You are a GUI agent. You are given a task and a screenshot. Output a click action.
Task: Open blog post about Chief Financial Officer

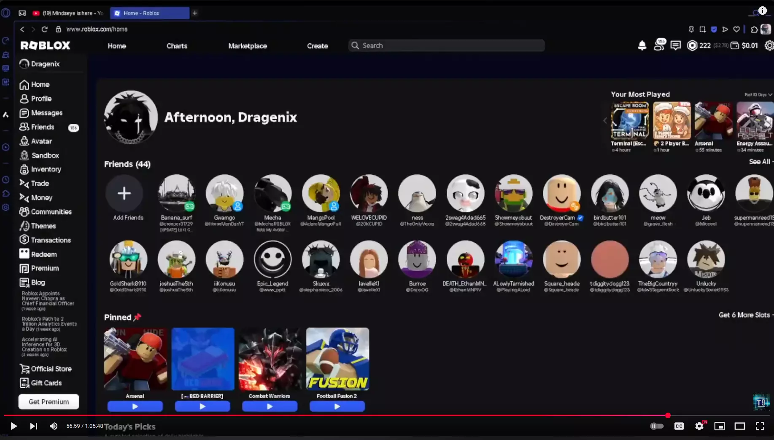(48, 301)
